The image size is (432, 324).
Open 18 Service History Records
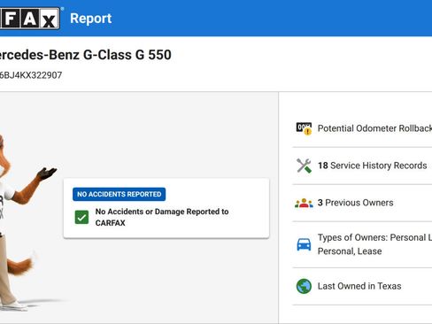373,166
